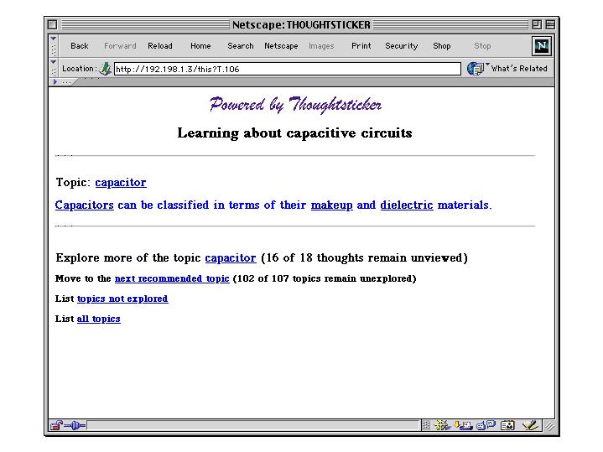
Task: Open Navigator from the component bar
Action: 442,425
